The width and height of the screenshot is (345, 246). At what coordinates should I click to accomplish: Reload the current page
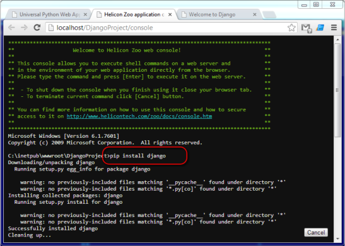tap(37, 28)
